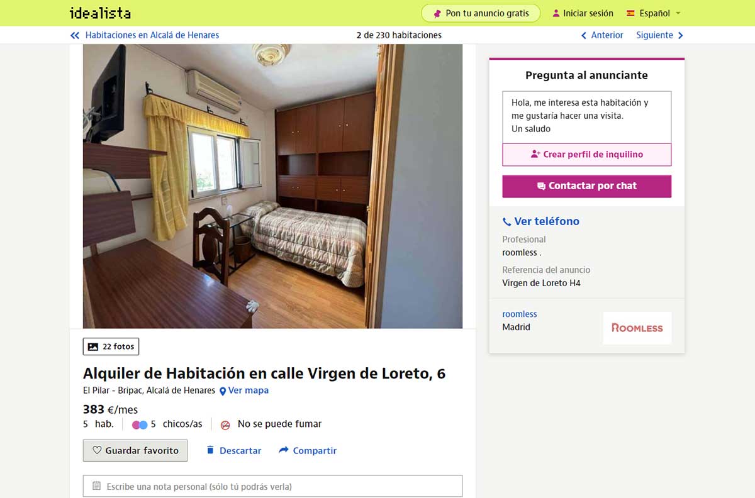
Task: Click the idealista logo
Action: point(101,13)
